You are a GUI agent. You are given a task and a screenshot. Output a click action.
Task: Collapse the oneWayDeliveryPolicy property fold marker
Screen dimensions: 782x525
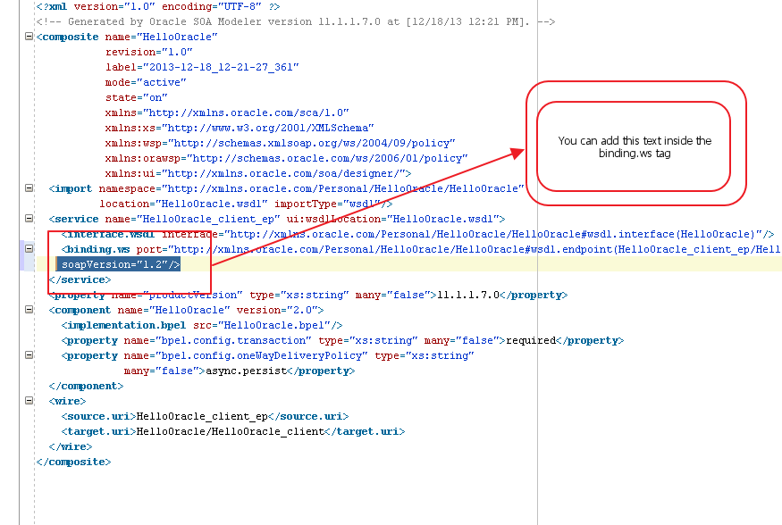tap(29, 354)
